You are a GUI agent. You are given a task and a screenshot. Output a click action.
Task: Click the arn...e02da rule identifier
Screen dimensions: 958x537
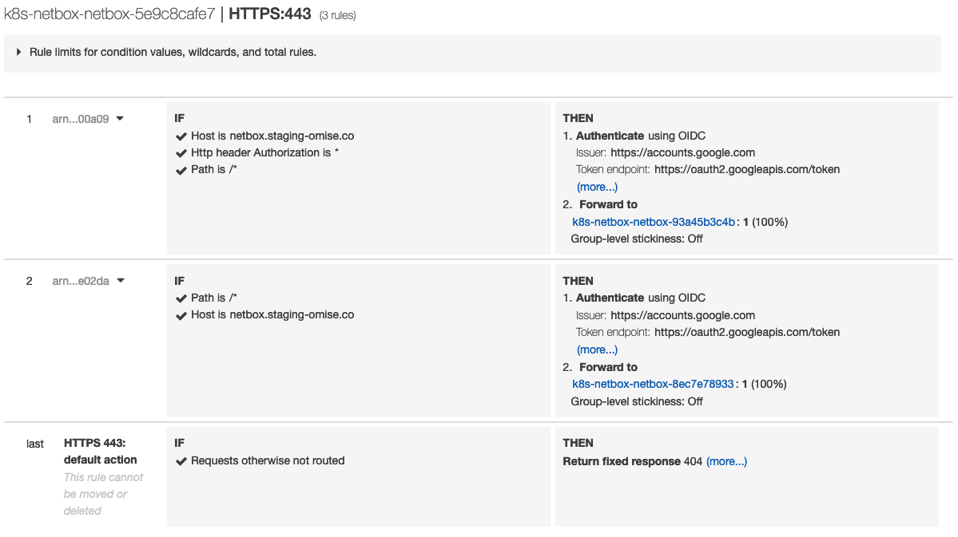(81, 282)
